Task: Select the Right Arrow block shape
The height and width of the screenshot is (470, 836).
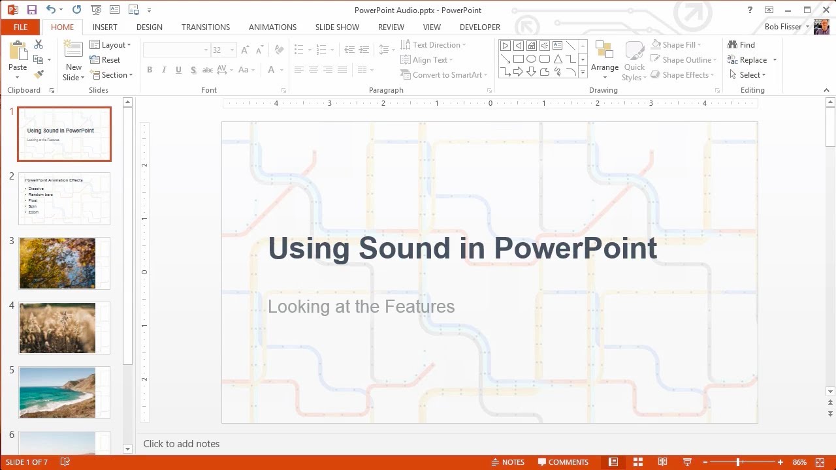Action: click(518, 72)
